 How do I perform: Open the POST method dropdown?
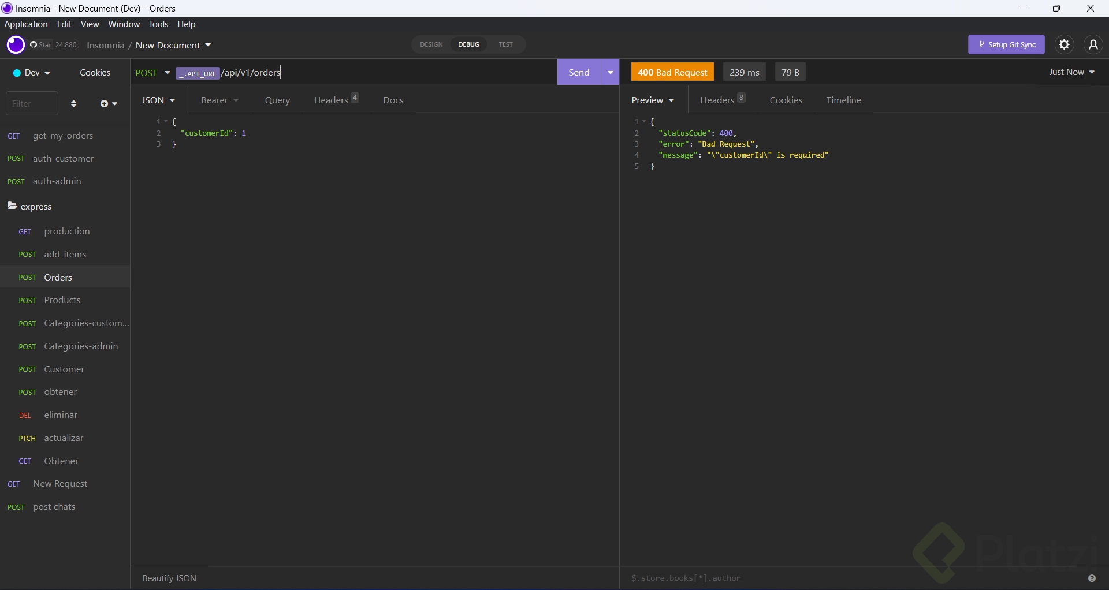152,73
